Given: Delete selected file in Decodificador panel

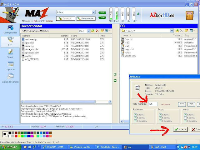Looking at the screenshot, I should [97, 31].
